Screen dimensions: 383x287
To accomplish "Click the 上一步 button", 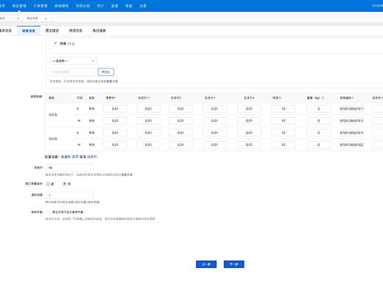I will point(206,264).
